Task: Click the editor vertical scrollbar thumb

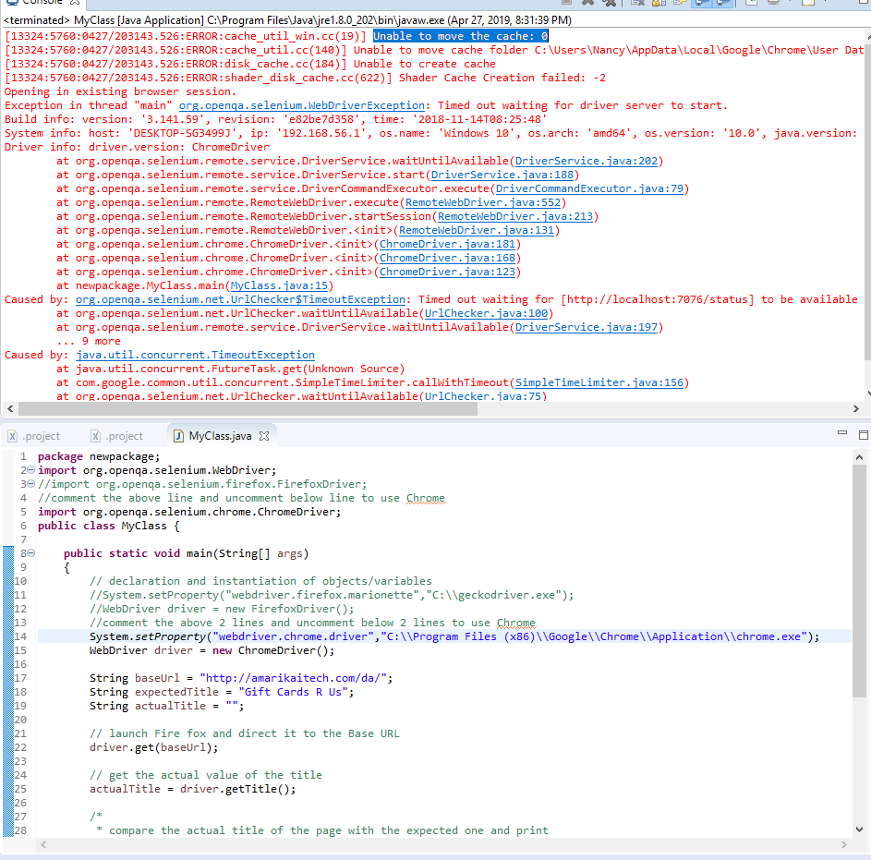Action: 859,580
